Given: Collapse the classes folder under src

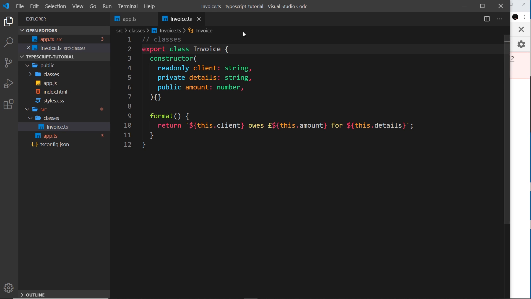Looking at the screenshot, I should tap(30, 118).
